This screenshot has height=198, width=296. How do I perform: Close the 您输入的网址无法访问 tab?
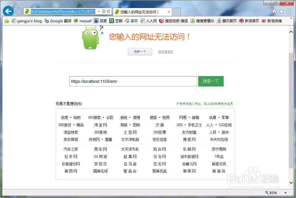(x=169, y=12)
